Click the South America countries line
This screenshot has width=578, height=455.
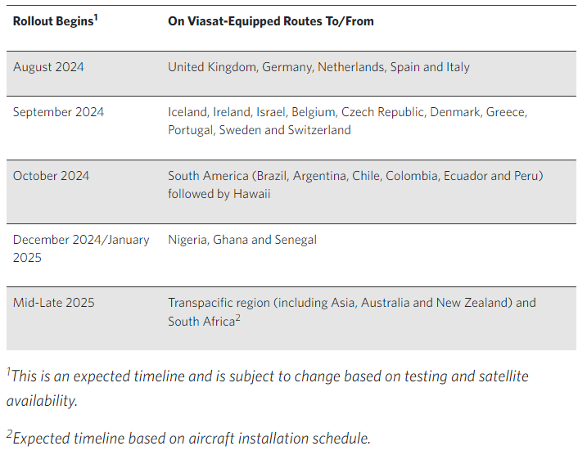point(355,176)
